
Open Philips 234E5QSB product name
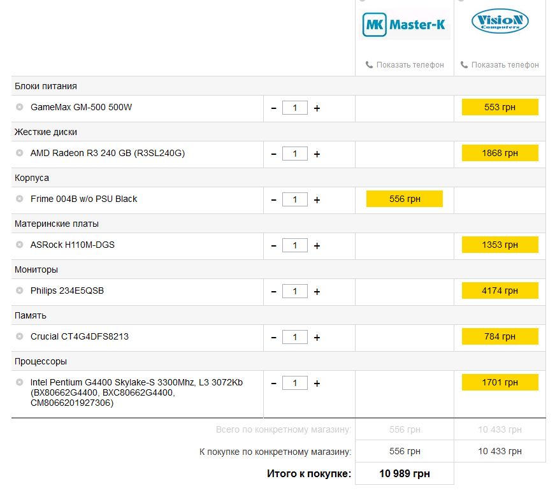(x=68, y=291)
